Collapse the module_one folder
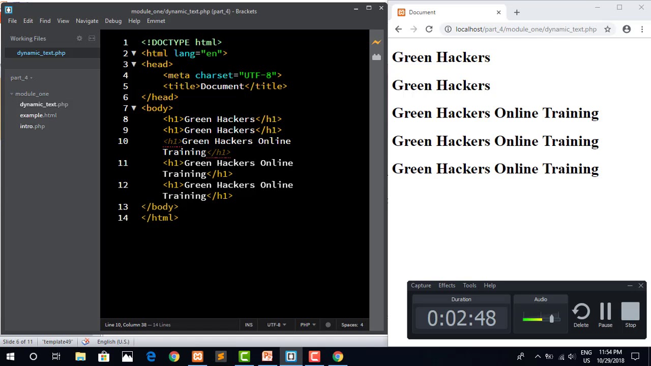This screenshot has height=366, width=651. 12,94
